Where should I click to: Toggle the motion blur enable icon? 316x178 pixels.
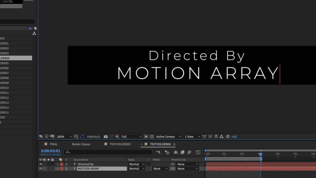coord(189,152)
